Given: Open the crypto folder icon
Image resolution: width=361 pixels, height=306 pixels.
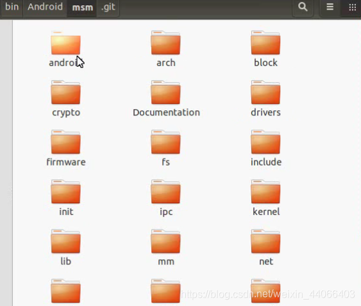Looking at the screenshot, I should tap(65, 92).
